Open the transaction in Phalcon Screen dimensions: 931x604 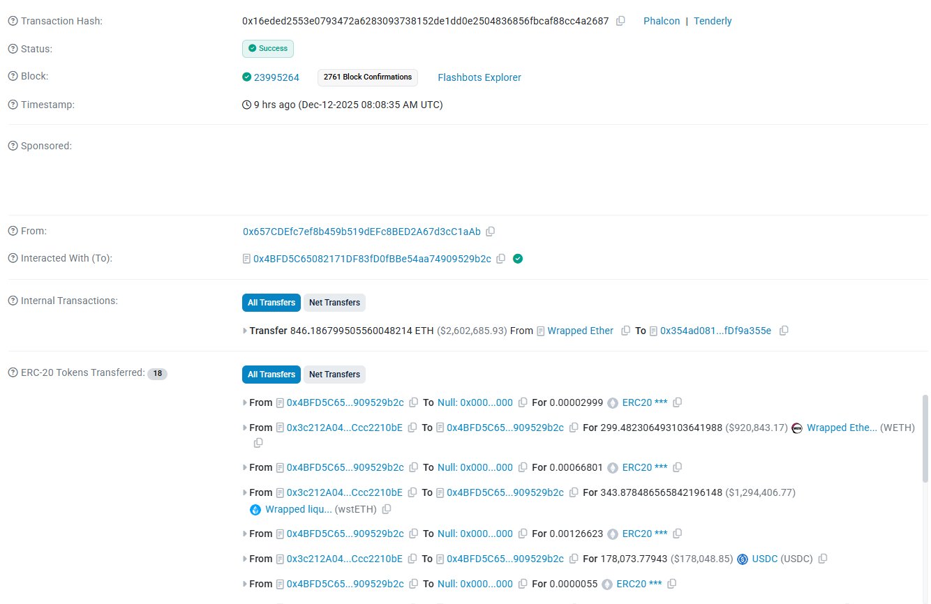(x=661, y=21)
